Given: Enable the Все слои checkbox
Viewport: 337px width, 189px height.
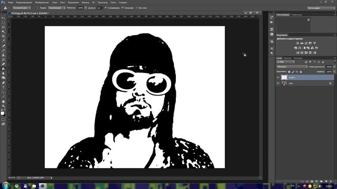Looking at the screenshot, I should pyautogui.click(x=136, y=8).
